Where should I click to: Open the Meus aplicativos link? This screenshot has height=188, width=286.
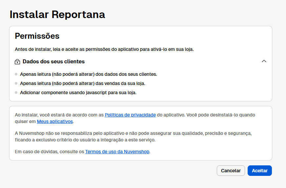pos(55,121)
